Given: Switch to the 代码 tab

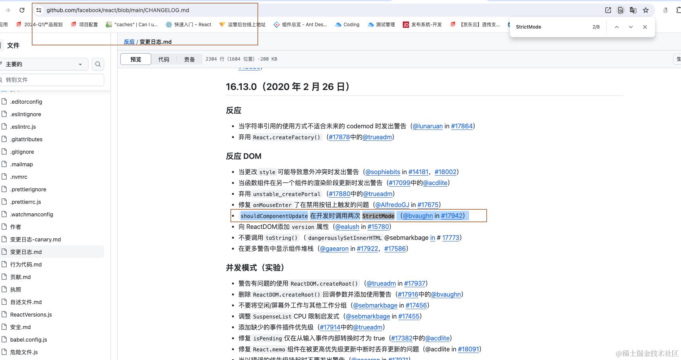Looking at the screenshot, I should (x=164, y=59).
